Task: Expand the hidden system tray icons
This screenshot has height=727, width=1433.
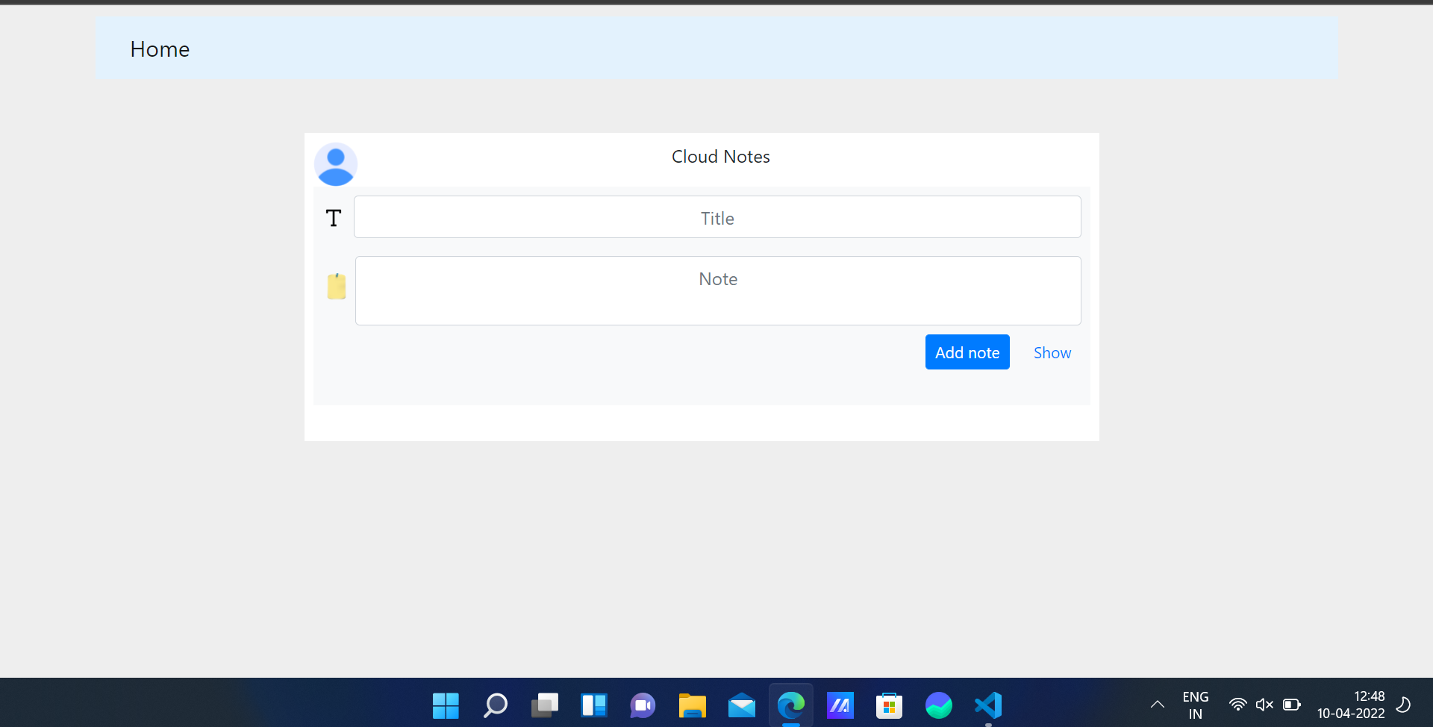Action: [x=1157, y=705]
